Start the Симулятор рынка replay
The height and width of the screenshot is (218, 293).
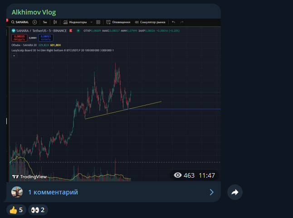(x=150, y=22)
